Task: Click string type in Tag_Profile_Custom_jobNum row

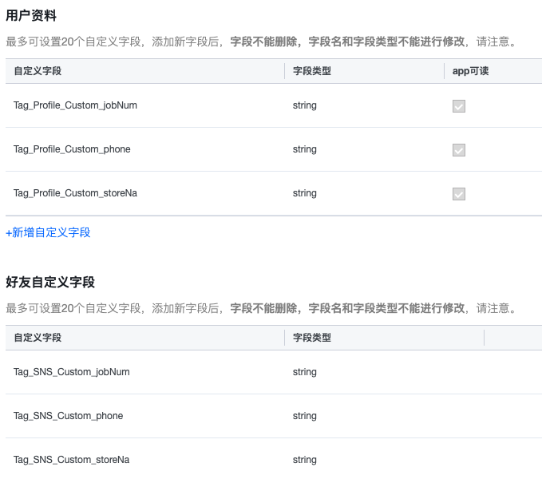Action: [305, 105]
